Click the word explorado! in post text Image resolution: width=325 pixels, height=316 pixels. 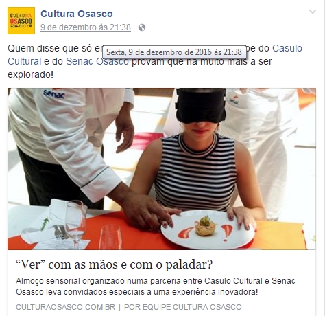[x=30, y=75]
